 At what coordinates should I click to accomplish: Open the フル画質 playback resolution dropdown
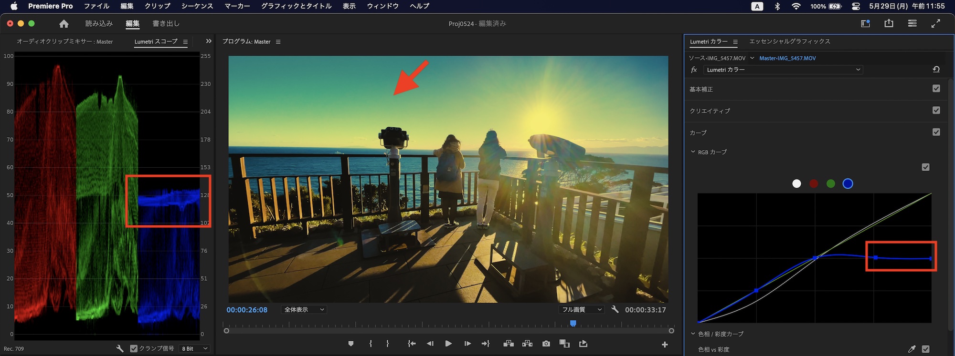click(x=582, y=310)
